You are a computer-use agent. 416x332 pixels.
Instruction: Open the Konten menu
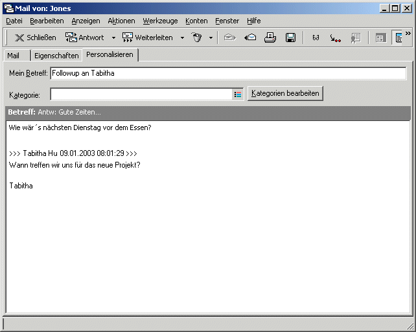[x=196, y=21]
